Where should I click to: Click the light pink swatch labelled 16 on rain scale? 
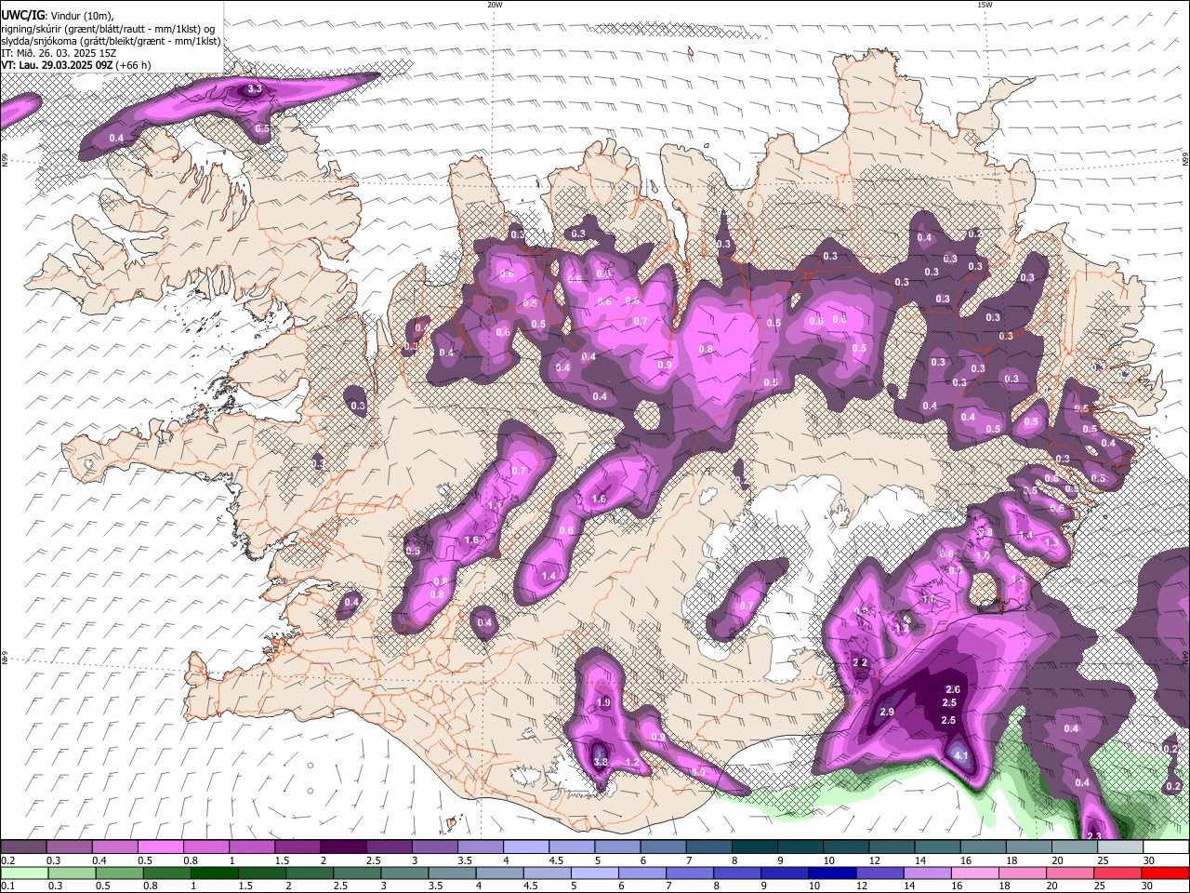tap(974, 873)
